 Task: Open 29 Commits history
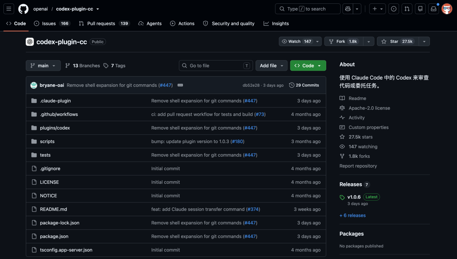tap(304, 85)
